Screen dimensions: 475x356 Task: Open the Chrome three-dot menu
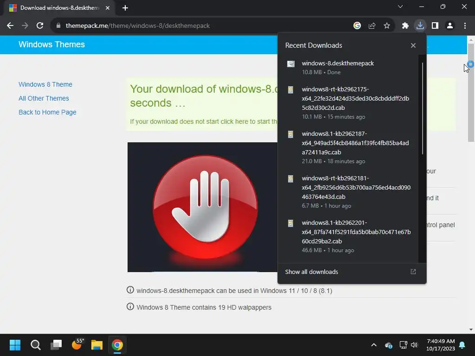tap(465, 26)
